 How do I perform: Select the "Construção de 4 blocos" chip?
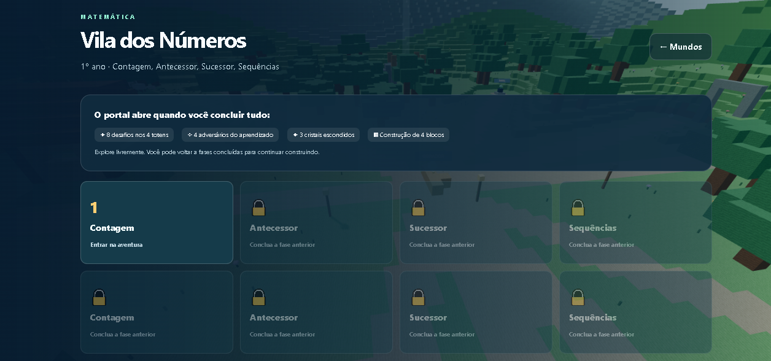pos(408,134)
